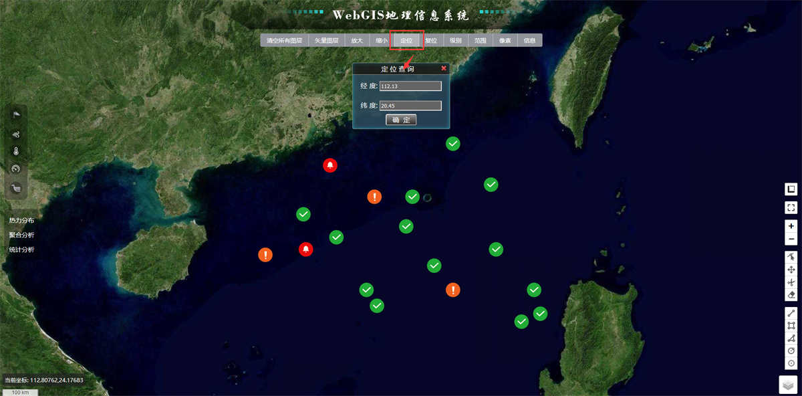Click 放大 in the top toolbar
This screenshot has height=396, width=802.
(x=357, y=41)
